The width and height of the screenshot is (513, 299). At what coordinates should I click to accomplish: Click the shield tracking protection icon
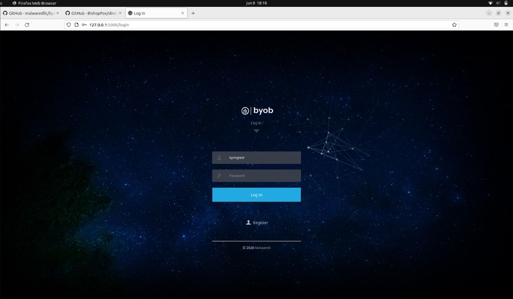click(69, 25)
